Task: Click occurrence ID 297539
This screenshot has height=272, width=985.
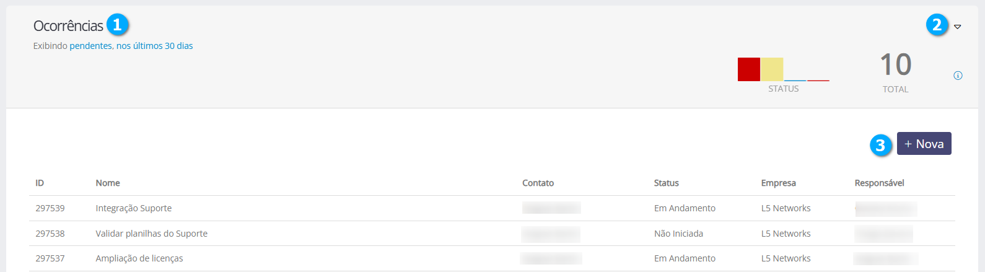Action: coord(50,208)
